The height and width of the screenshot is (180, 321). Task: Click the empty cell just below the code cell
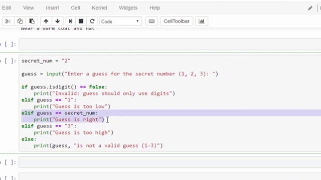tap(170, 162)
